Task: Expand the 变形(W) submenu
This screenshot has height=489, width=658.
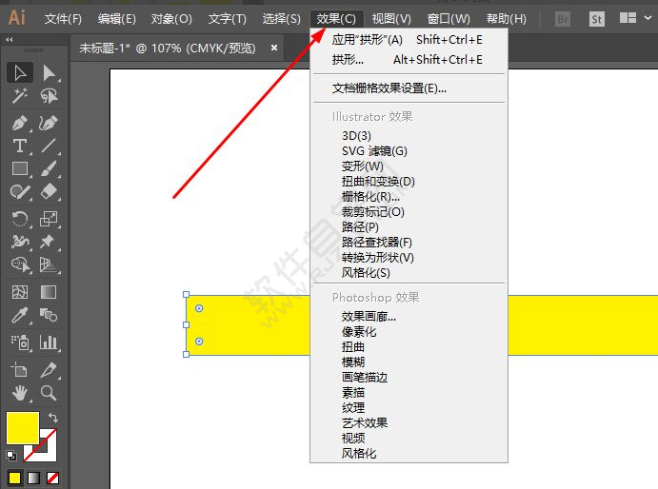Action: tap(409, 166)
